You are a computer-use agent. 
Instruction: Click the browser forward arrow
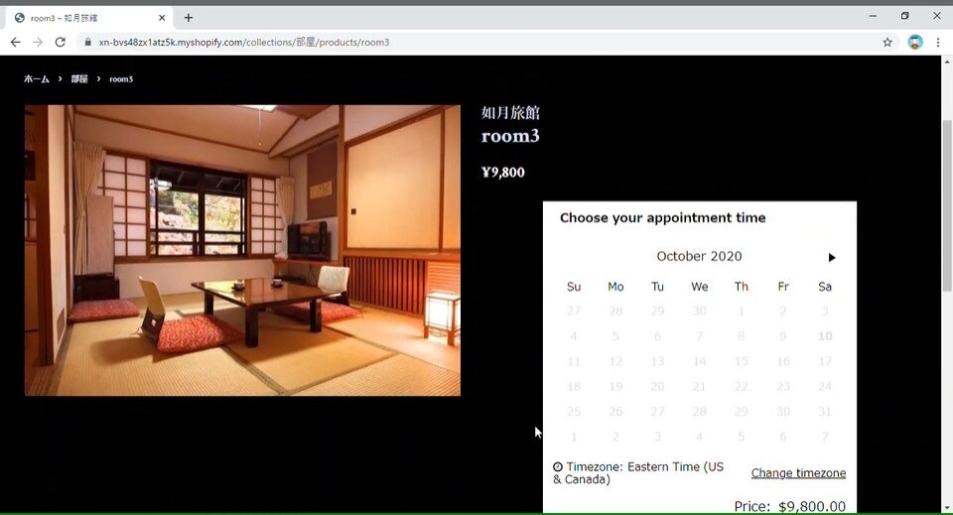[38, 42]
